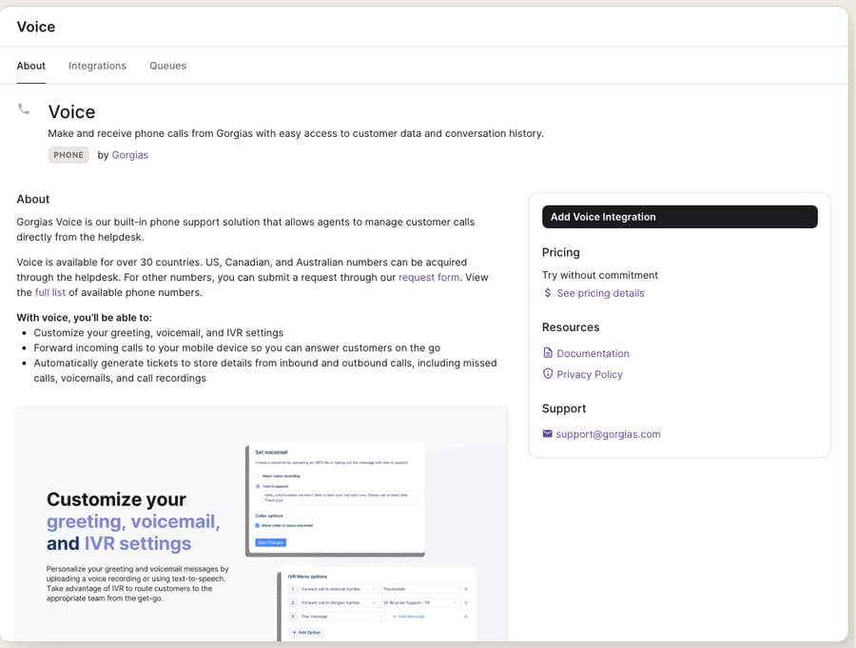856x648 pixels.
Task: Click the 'Try without commitment' text
Action: point(600,275)
